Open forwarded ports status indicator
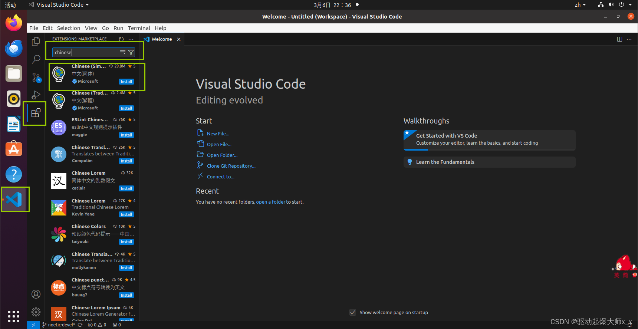Image resolution: width=638 pixels, height=329 pixels. (x=117, y=325)
